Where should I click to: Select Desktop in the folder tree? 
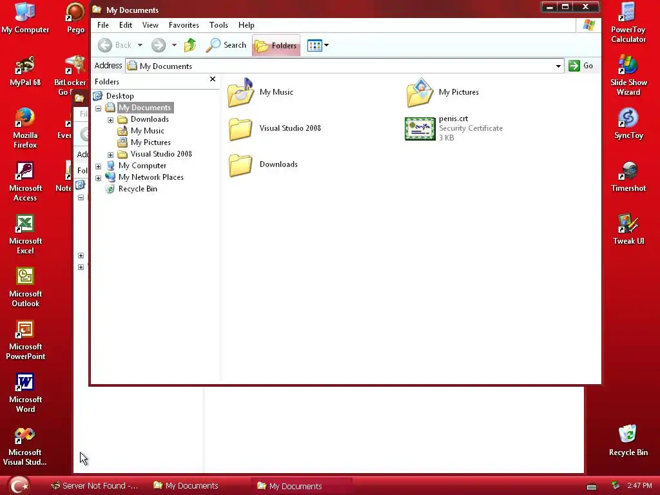click(120, 96)
